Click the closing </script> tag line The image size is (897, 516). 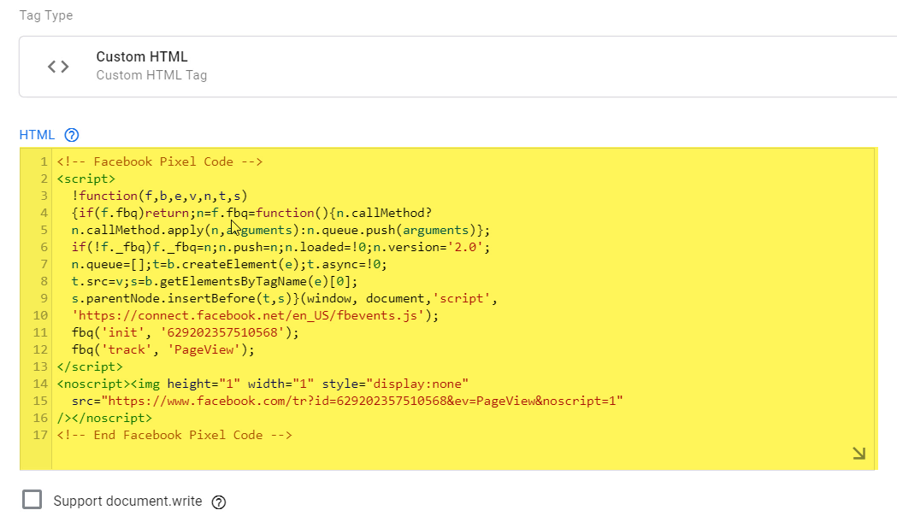[x=90, y=366]
